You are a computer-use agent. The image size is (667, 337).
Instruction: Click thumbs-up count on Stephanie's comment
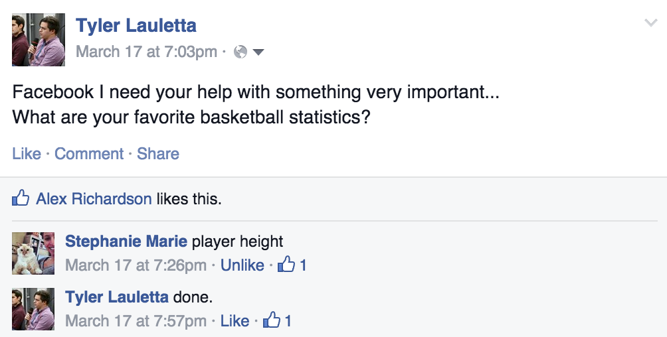click(293, 265)
